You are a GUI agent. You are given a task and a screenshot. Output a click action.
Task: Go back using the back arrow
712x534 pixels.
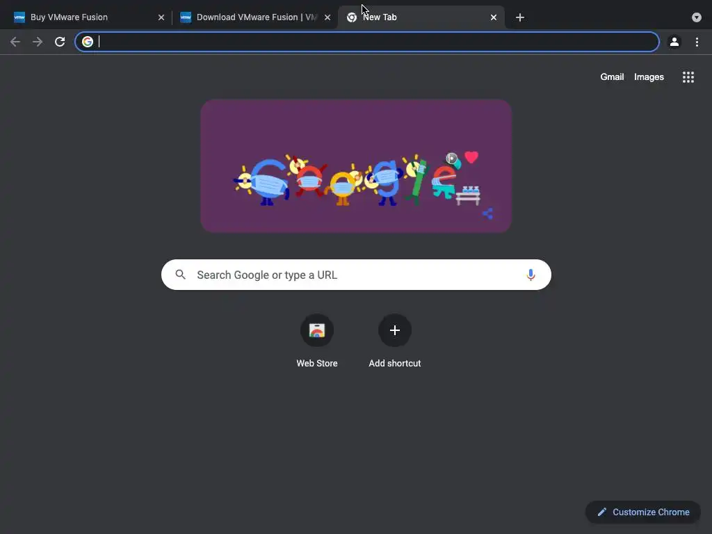coord(15,42)
